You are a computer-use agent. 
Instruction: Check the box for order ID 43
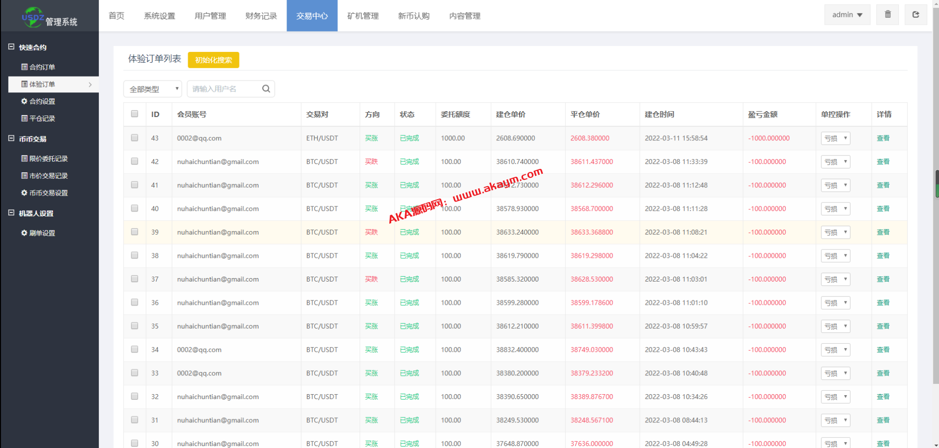point(134,138)
